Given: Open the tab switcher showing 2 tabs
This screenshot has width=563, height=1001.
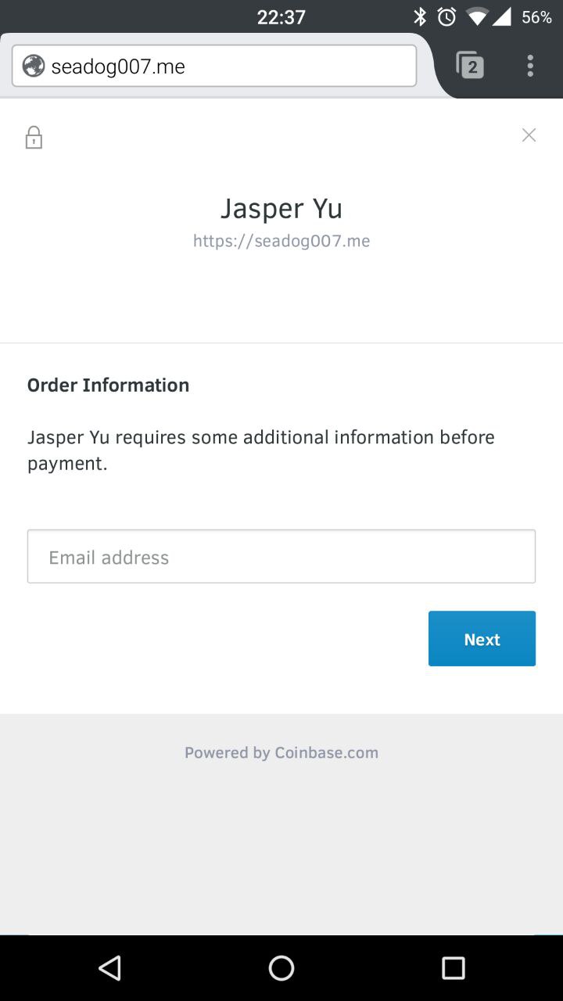Looking at the screenshot, I should pyautogui.click(x=470, y=66).
